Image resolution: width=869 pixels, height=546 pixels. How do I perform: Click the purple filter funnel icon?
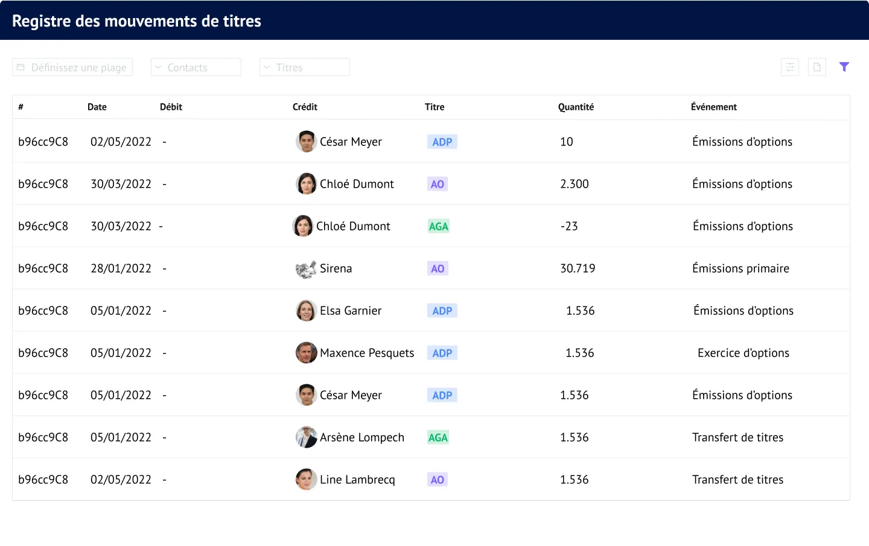point(844,67)
